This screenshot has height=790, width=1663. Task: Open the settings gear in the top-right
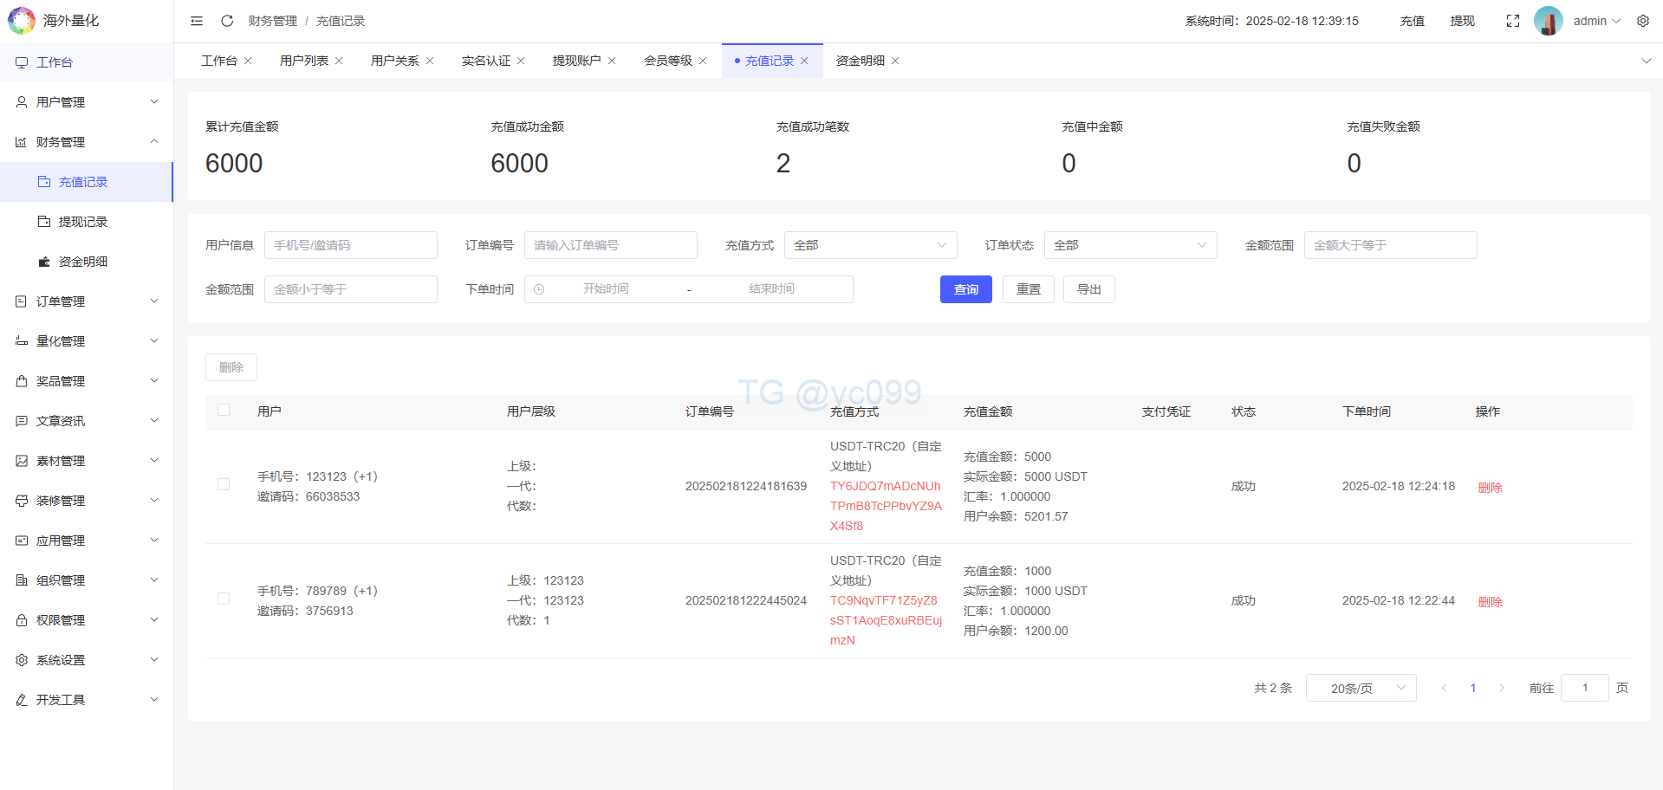(x=1642, y=21)
